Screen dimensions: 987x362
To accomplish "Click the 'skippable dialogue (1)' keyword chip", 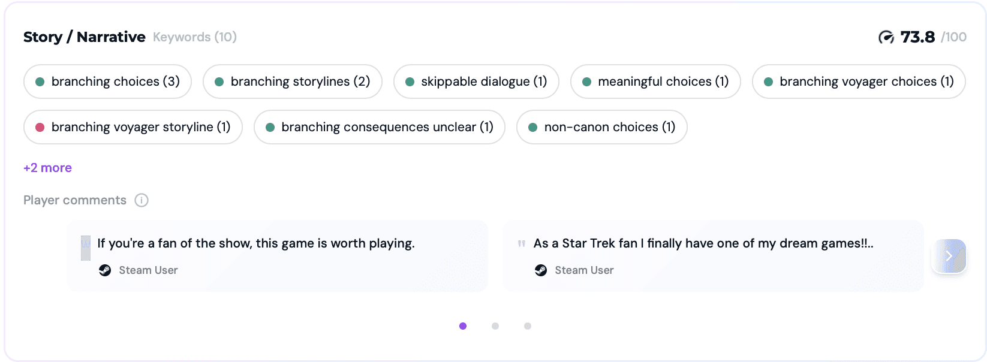I will coord(476,82).
